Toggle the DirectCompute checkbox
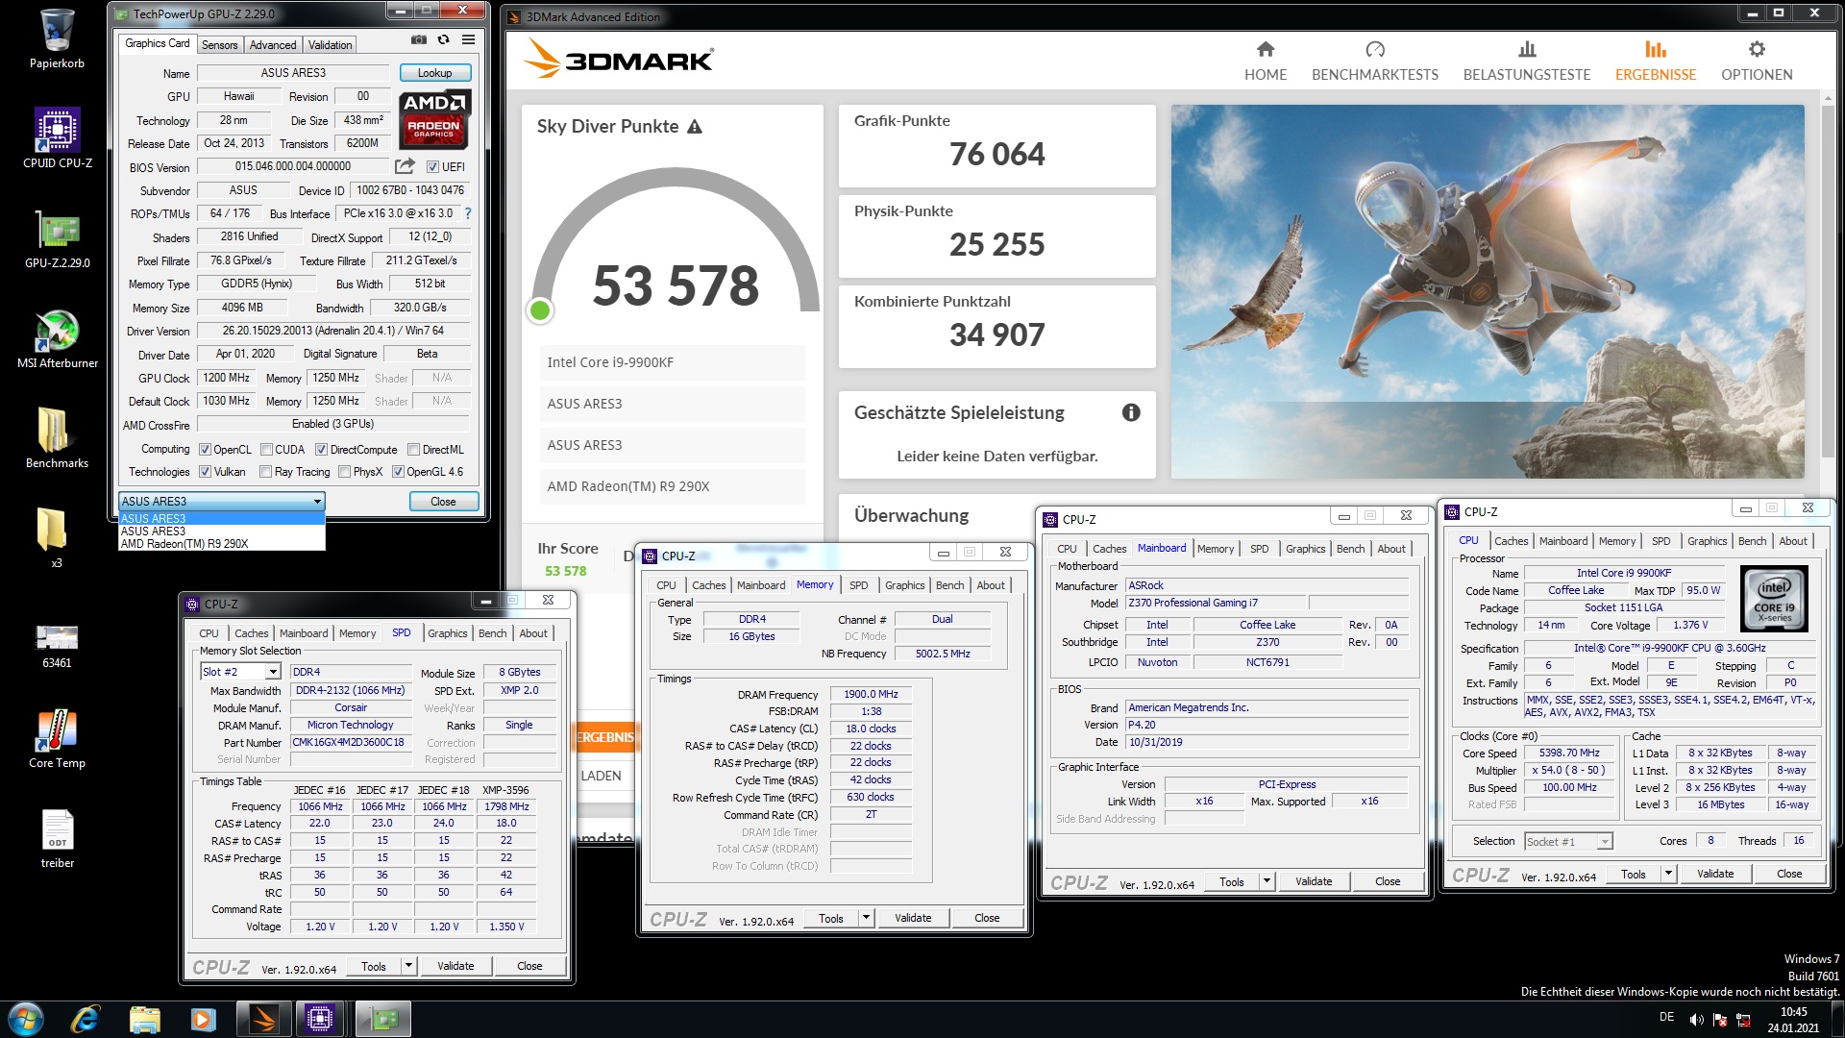Screen dimensions: 1845x1038 (321, 450)
